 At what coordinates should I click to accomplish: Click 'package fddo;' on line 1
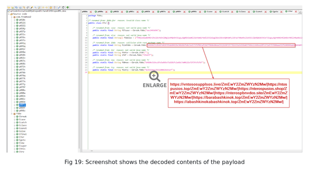click(x=95, y=16)
